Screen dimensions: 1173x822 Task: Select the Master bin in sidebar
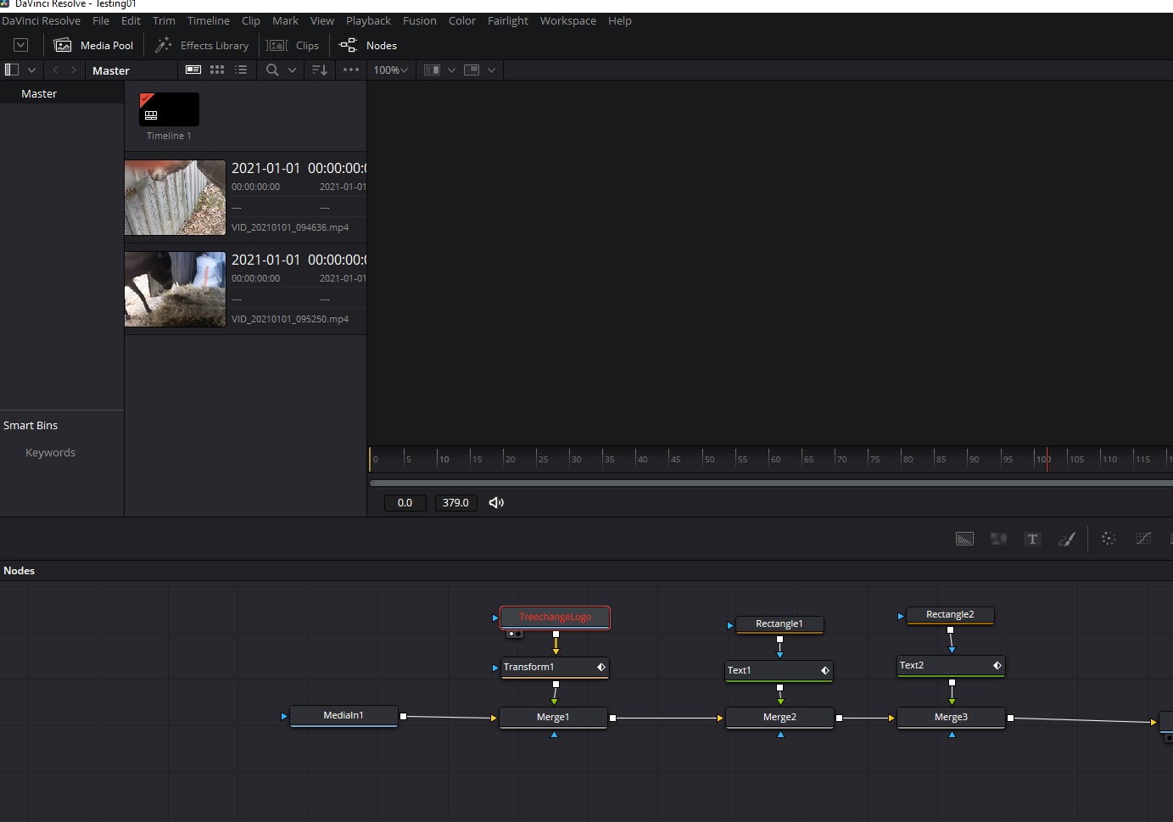click(39, 93)
